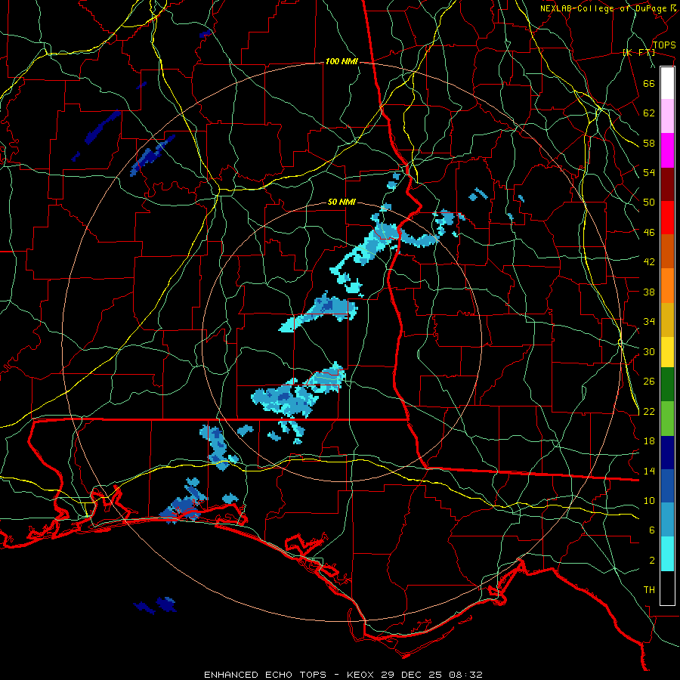Click the white swatch in the tops legend
Viewport: 680px width, 680px height.
point(667,83)
